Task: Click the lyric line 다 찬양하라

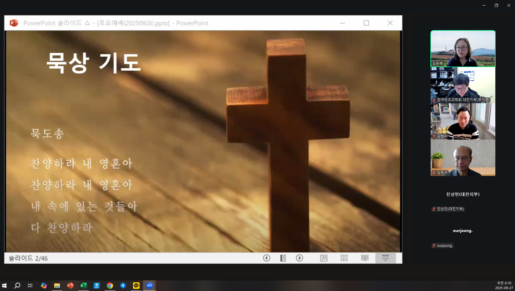Action: (62, 228)
